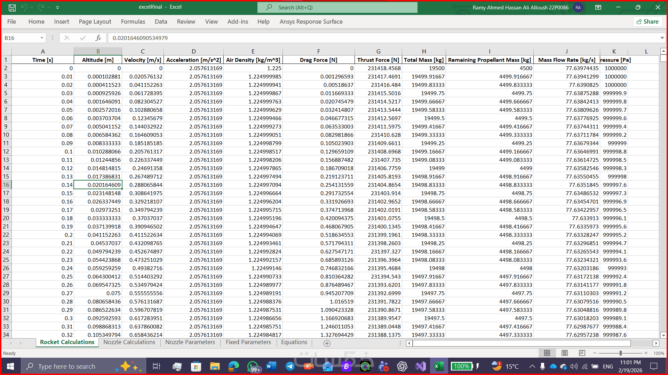Click the zoom slider handle
This screenshot has width=668, height=375.
(x=620, y=353)
